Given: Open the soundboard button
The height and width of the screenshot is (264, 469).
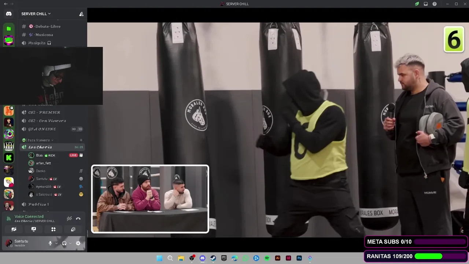Looking at the screenshot, I should 73,229.
